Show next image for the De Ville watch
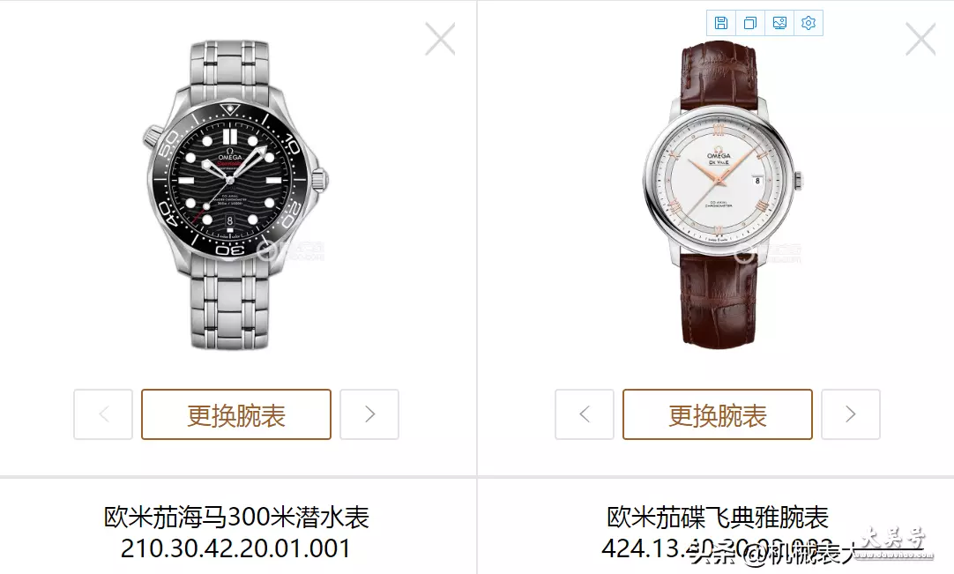The height and width of the screenshot is (574, 954). pyautogui.click(x=851, y=414)
